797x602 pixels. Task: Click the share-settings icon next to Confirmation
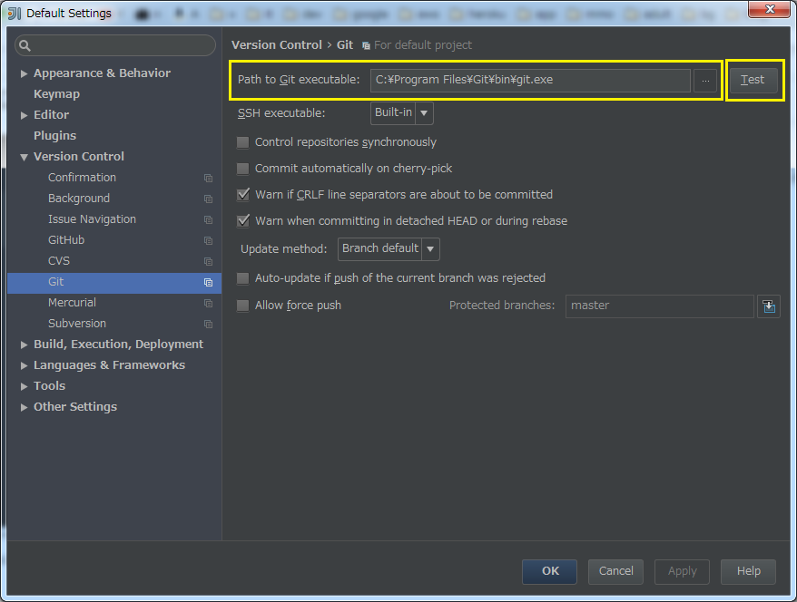208,178
